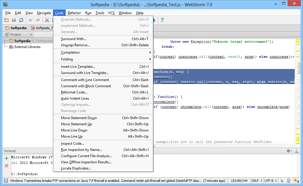Open the Folding submenu
Screen dimensions: 303x186
click(103, 59)
